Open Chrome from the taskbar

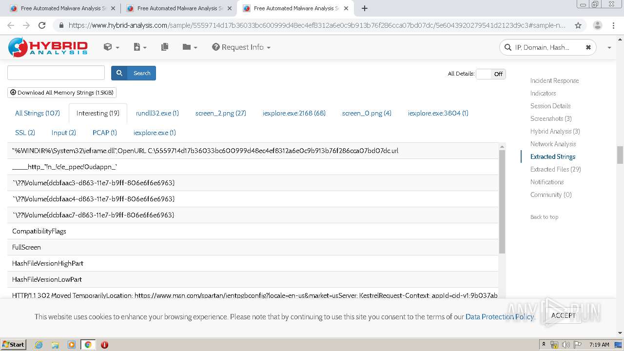(x=88, y=345)
